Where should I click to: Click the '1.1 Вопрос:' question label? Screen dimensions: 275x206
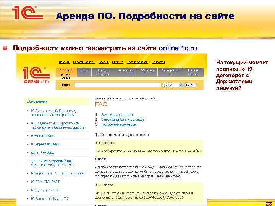pos(105,143)
